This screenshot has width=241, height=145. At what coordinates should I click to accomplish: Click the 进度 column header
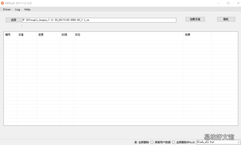pos(49,35)
